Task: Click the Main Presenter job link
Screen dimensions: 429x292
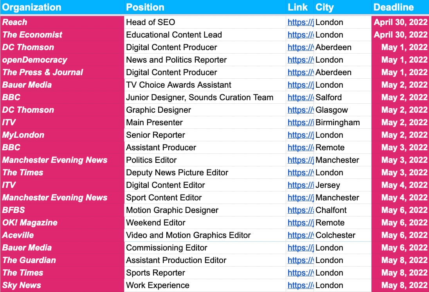Action: pos(300,123)
